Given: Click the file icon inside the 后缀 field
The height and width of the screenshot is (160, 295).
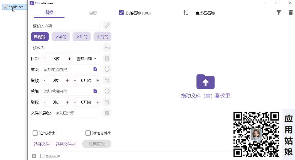Looking at the screenshot, I should [95, 91].
